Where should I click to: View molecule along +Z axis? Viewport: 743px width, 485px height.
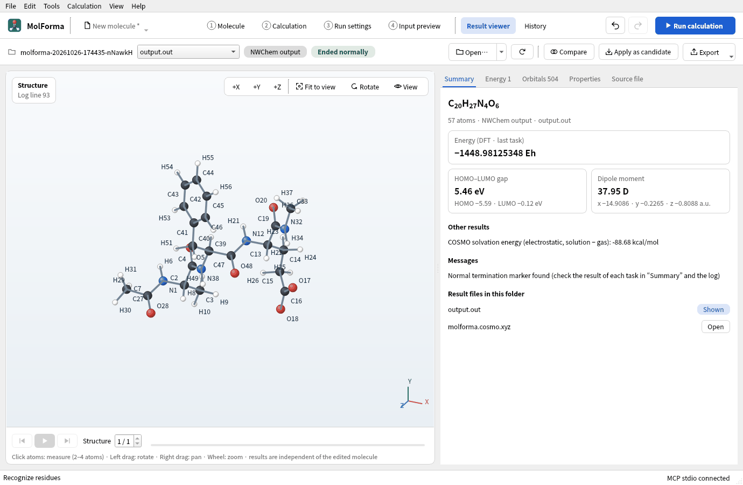point(277,87)
